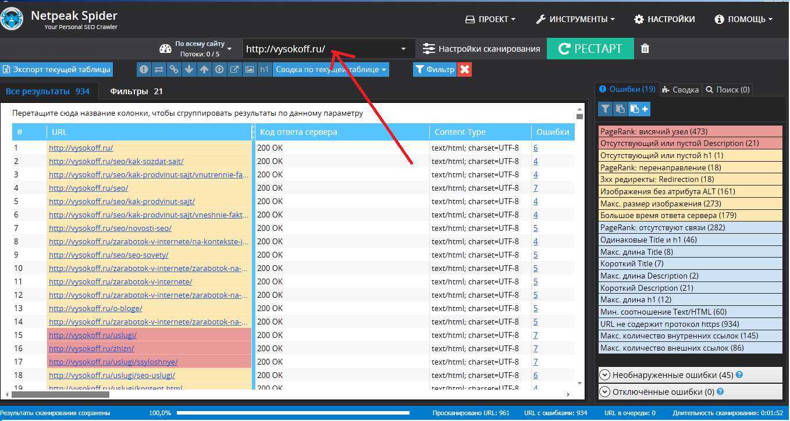The width and height of the screenshot is (790, 421).
Task: Select Отсутствующий или пустой Description (21)
Action: [691, 143]
